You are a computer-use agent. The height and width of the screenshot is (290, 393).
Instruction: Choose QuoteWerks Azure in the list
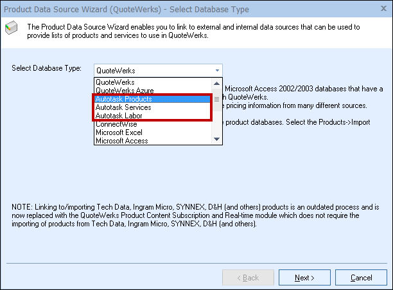pos(124,91)
